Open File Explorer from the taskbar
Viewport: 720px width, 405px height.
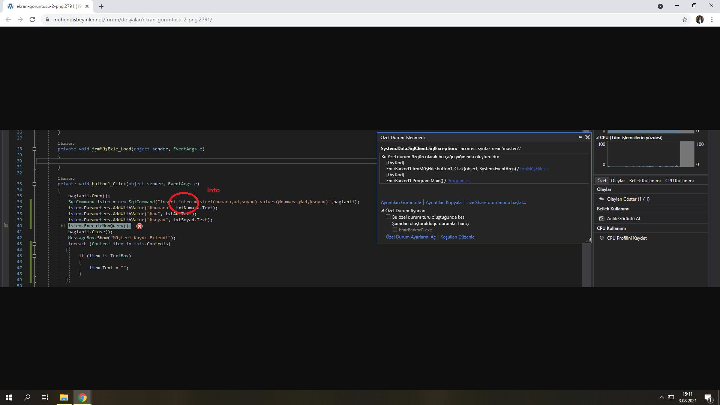pos(64,397)
